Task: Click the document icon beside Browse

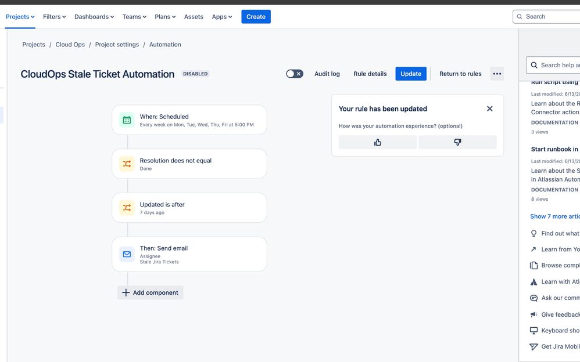Action: [x=534, y=265]
